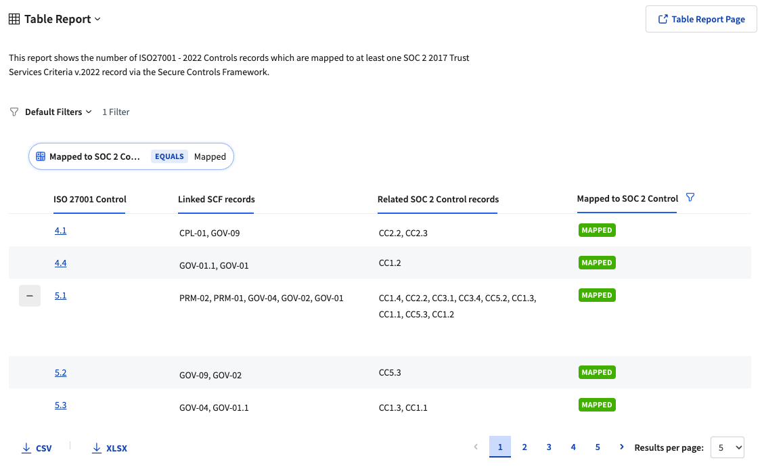The width and height of the screenshot is (762, 467).
Task: Sort by Related SOC 2 Control records header
Action: pos(438,199)
